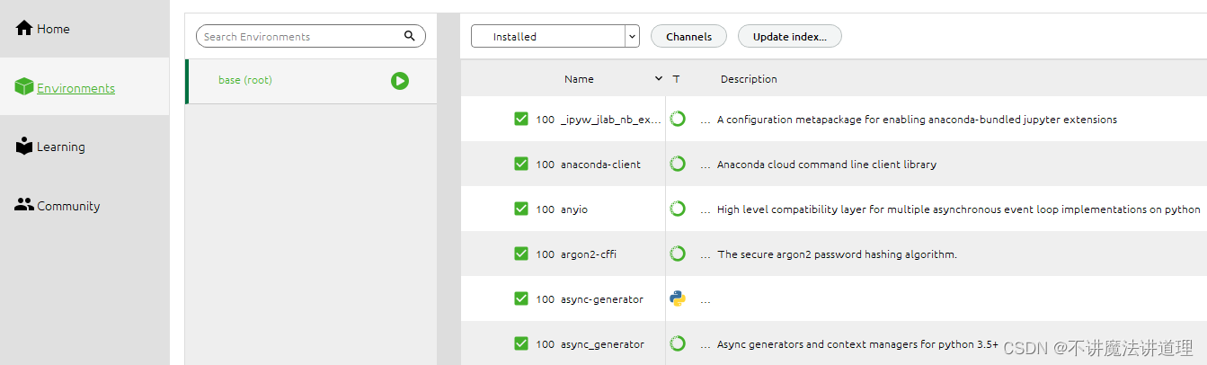Image resolution: width=1207 pixels, height=365 pixels.
Task: Click the async_generator package name
Action: tap(602, 344)
